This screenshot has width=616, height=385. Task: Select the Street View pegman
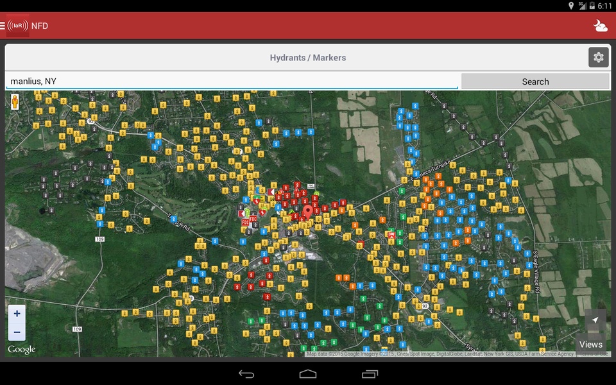coord(15,102)
